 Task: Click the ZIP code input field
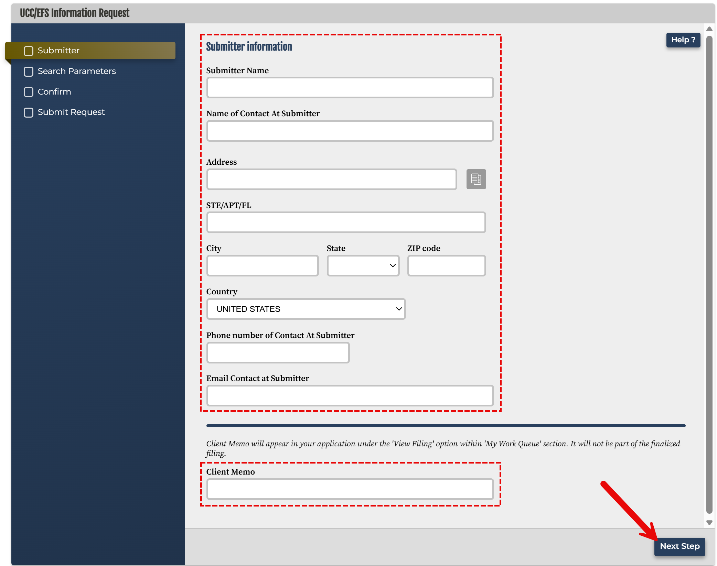446,265
